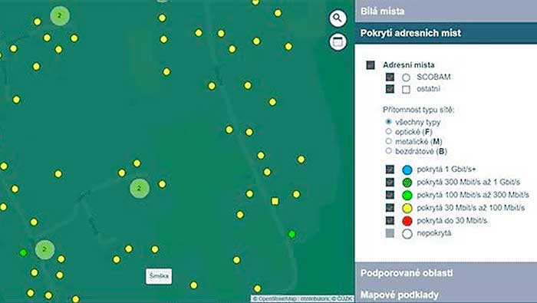Toggle the nepokrytá checkbox
This screenshot has height=303, width=537.
390,233
